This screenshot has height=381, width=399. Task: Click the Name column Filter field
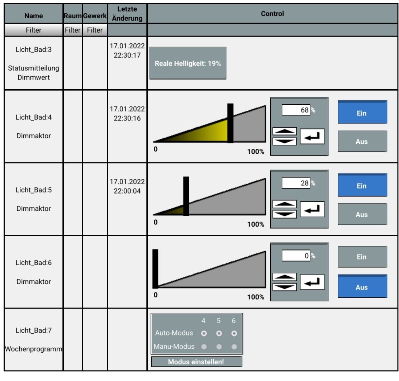point(33,30)
